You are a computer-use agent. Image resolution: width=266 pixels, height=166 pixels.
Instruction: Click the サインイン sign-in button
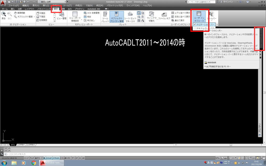tap(227, 2)
